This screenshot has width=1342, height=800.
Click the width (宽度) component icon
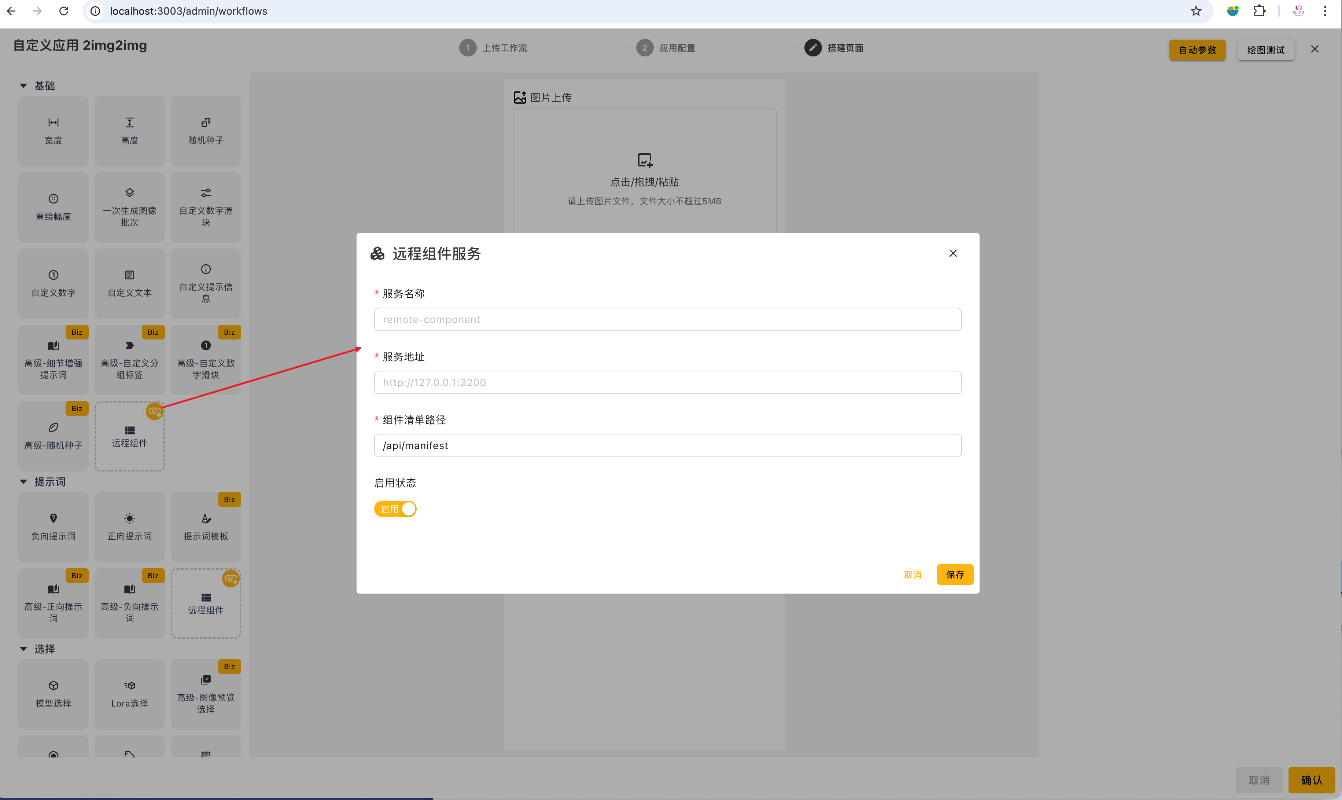tap(54, 122)
